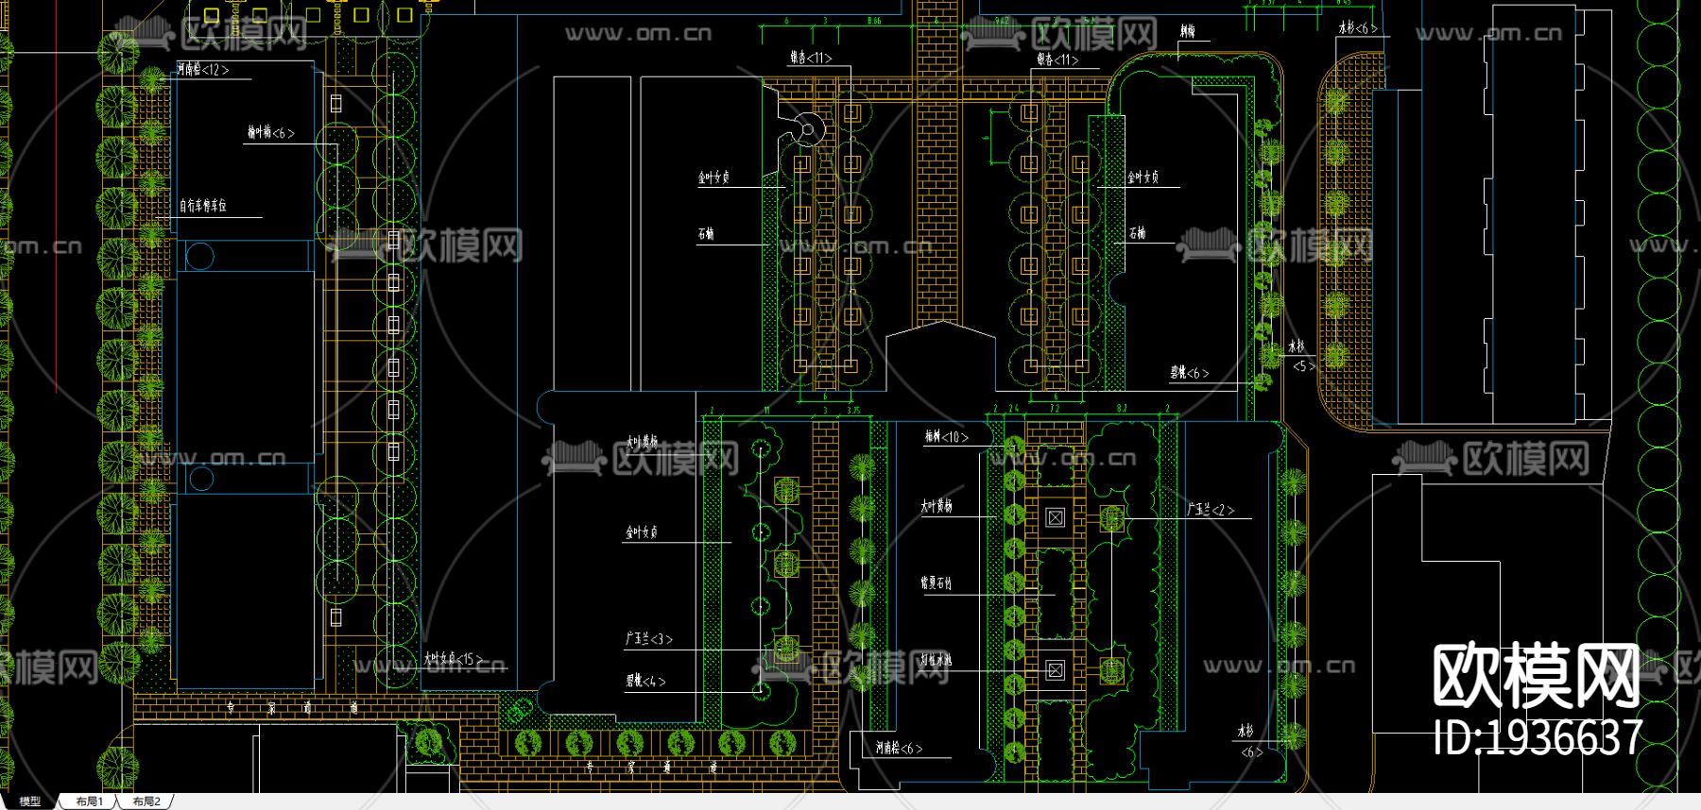Select the 碧桃<4> annotation text
The image size is (1701, 810).
tap(645, 681)
